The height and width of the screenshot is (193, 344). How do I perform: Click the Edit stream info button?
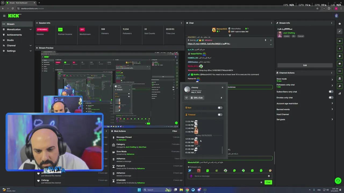305,65
